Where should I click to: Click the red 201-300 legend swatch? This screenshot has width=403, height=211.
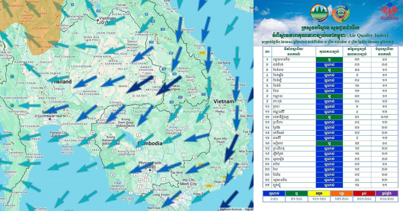365,193
